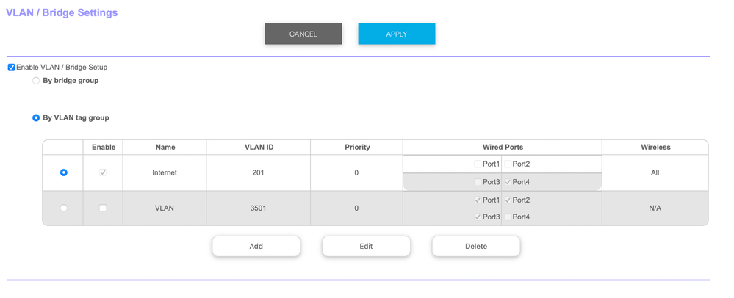Select By bridge group option
Viewport: 734px width, 298px height.
[x=36, y=81]
